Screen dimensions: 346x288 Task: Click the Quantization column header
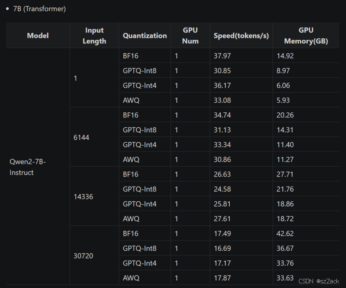(x=145, y=35)
